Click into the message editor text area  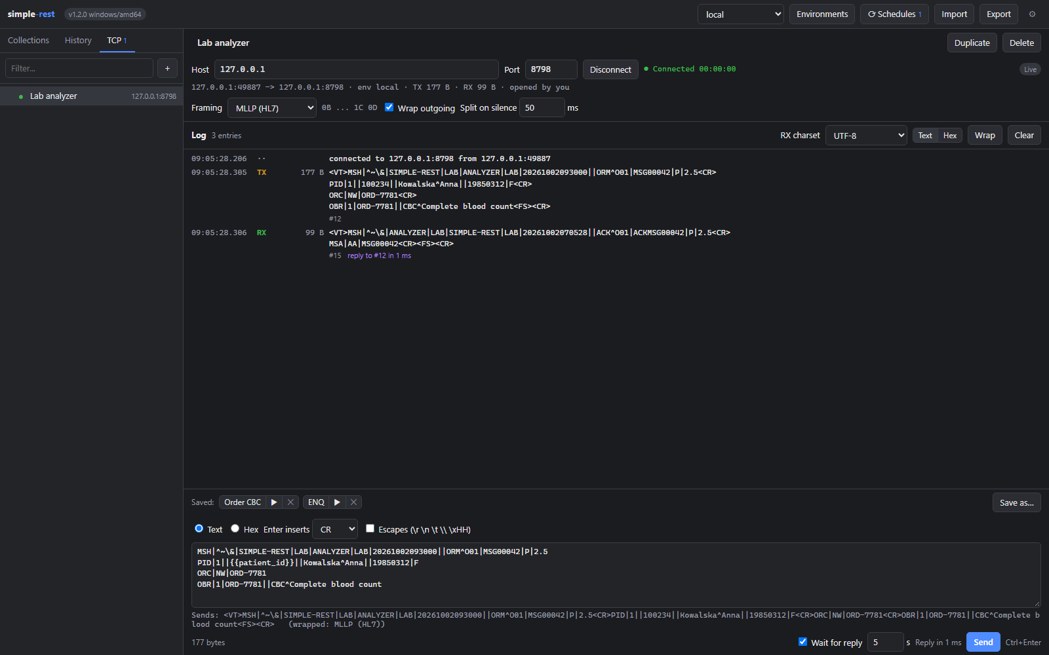point(616,574)
